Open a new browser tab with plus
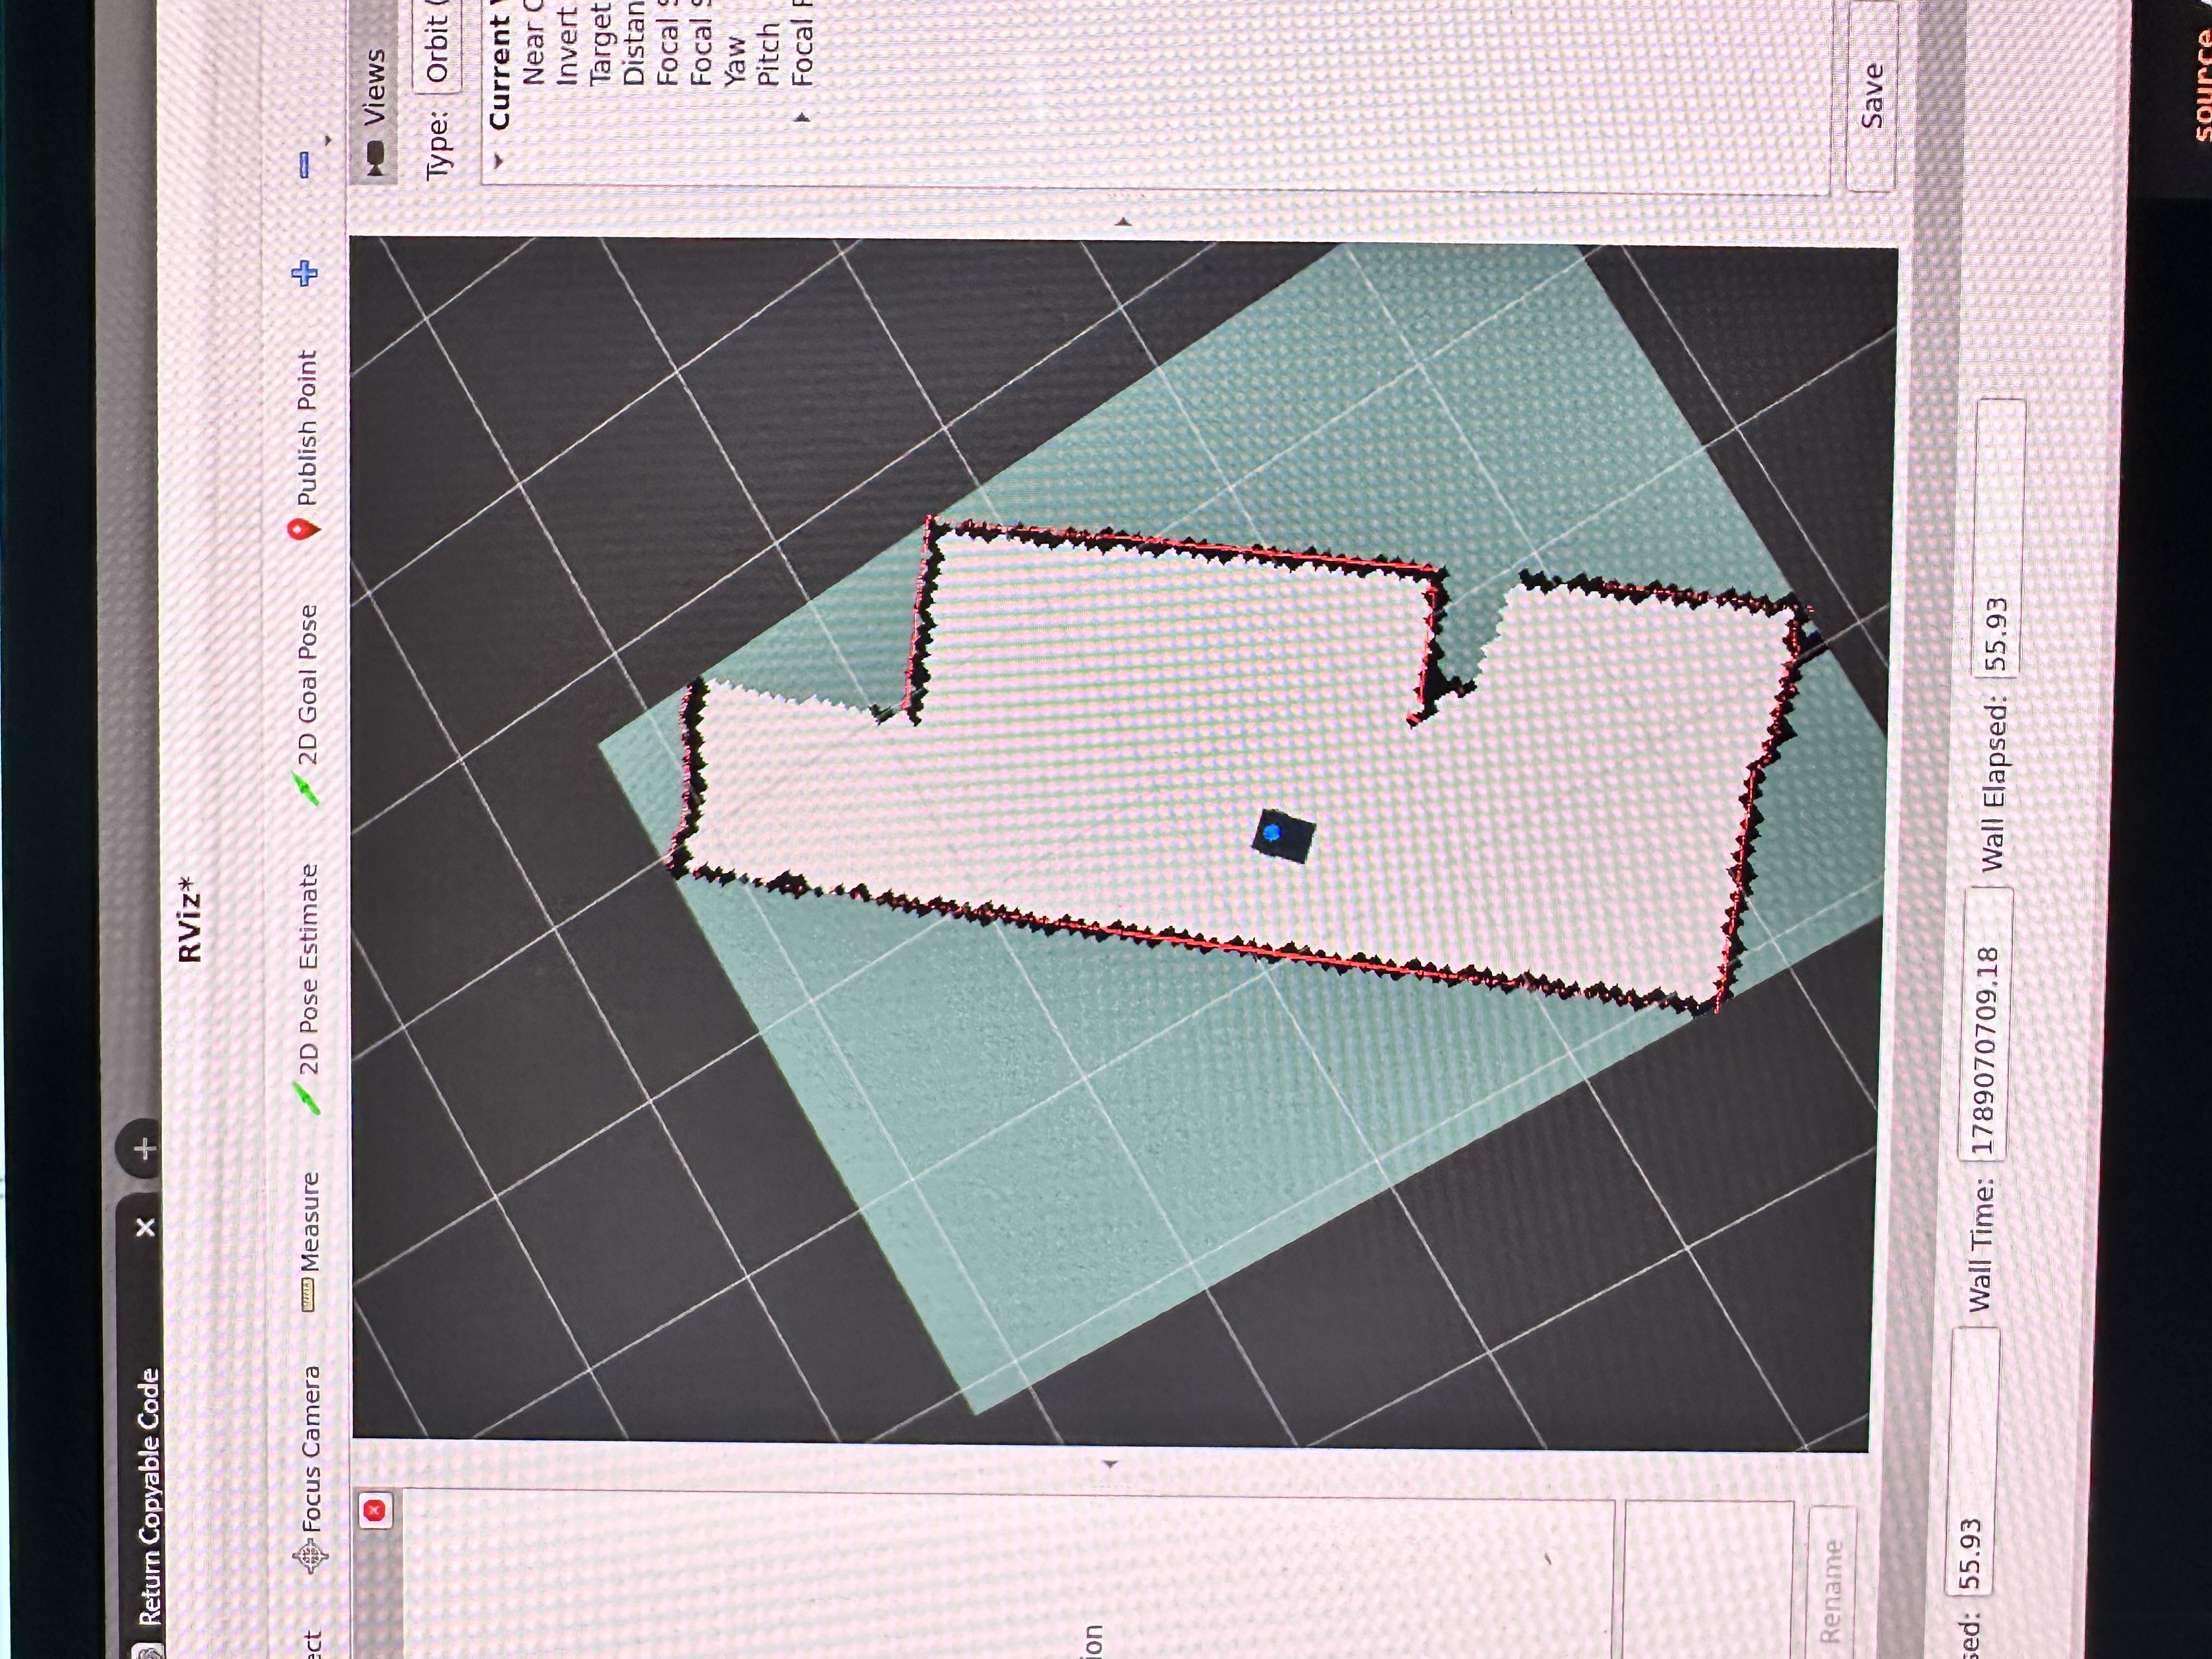2212x1659 pixels. pos(144,1148)
